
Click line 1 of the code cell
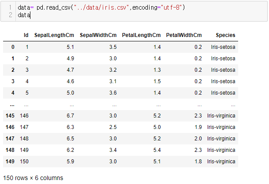[101, 7]
